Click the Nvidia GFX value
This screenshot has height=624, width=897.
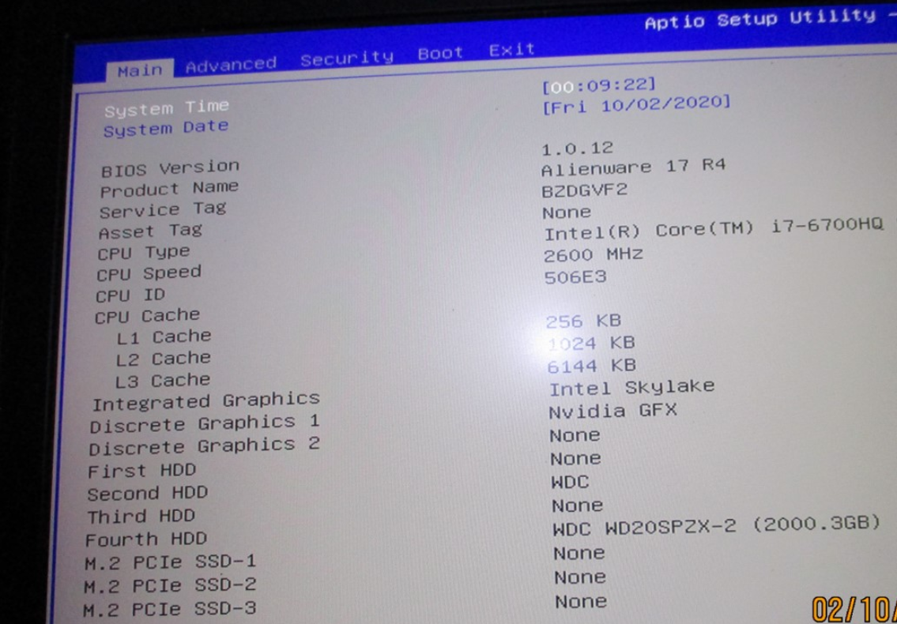612,412
